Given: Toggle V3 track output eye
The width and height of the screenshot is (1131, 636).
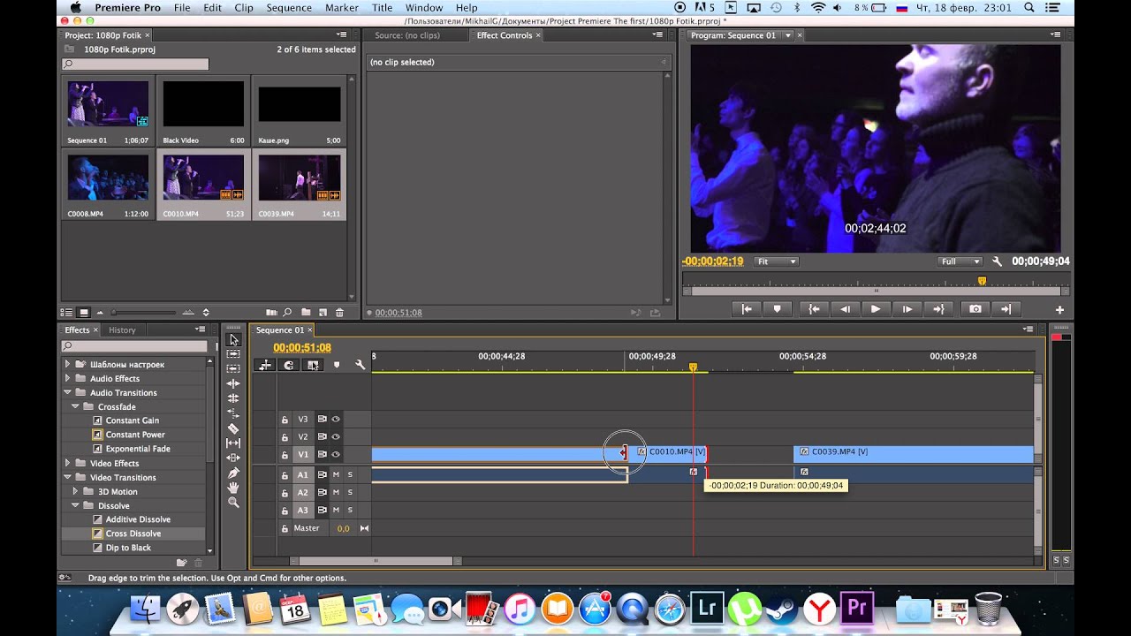Looking at the screenshot, I should 336,420.
